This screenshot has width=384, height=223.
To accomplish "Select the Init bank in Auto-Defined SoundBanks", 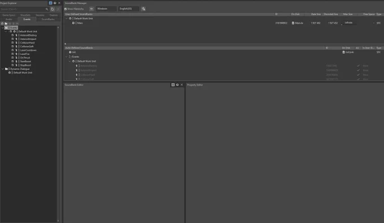I will (74, 52).
